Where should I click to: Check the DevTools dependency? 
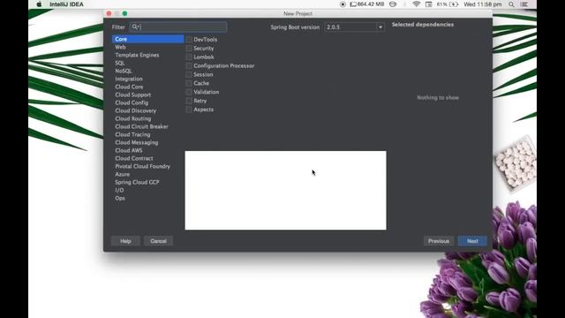click(189, 39)
